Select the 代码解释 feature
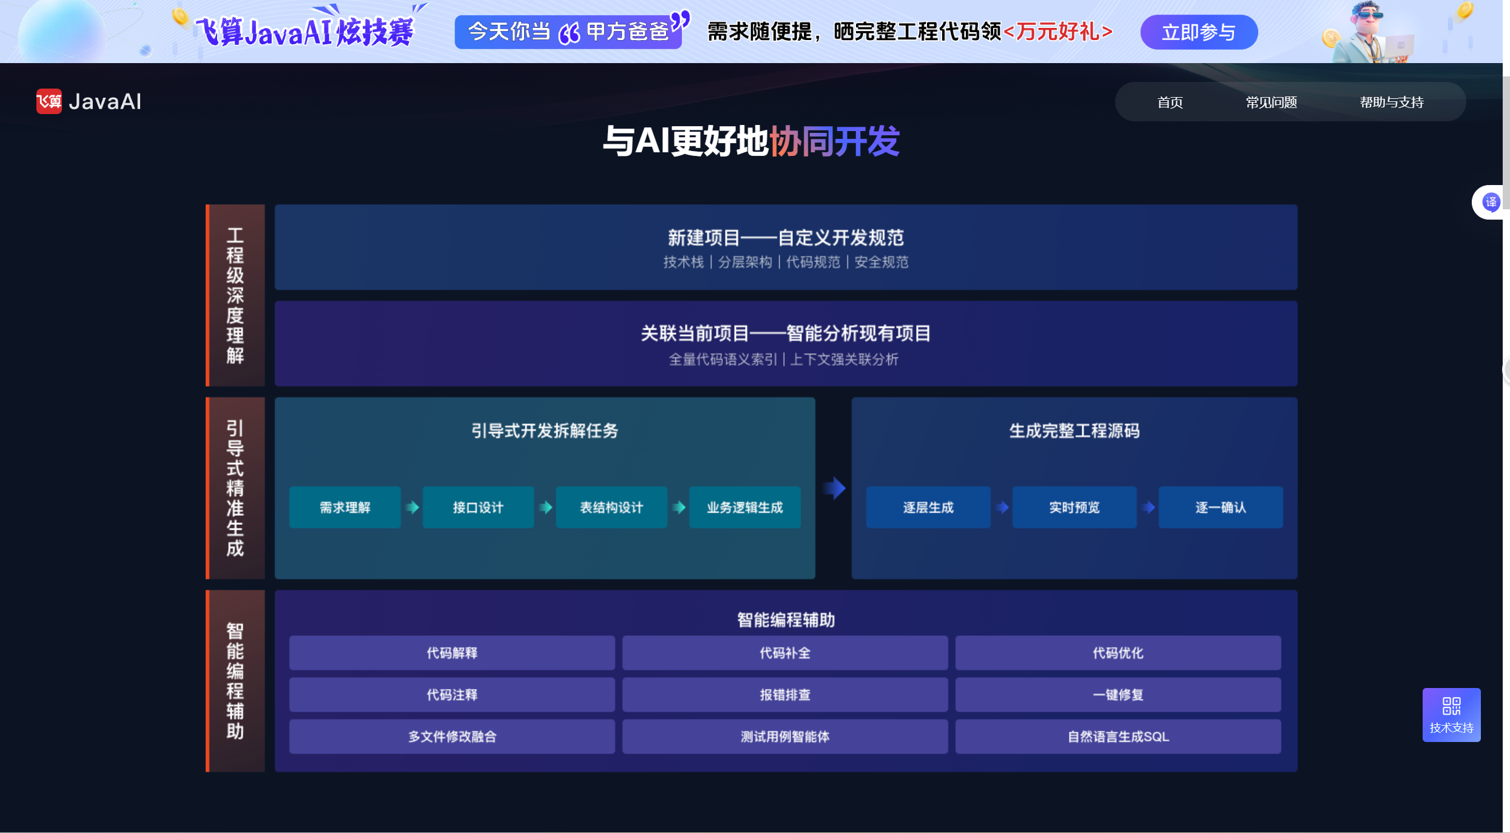 click(x=452, y=653)
